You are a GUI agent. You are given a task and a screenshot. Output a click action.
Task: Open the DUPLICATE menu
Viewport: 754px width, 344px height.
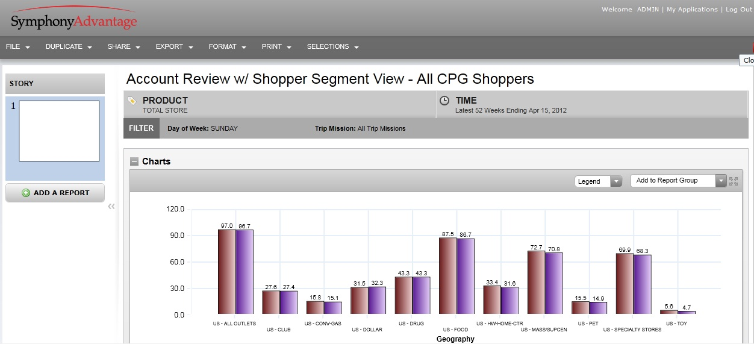click(x=69, y=47)
